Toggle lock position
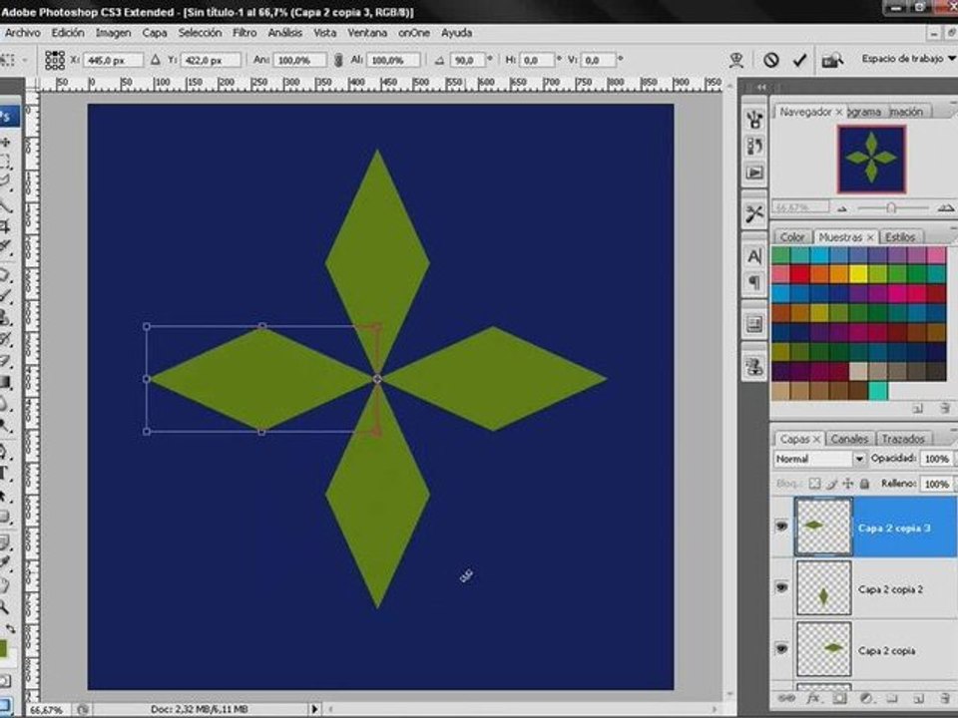The width and height of the screenshot is (958, 718). pyautogui.click(x=848, y=484)
